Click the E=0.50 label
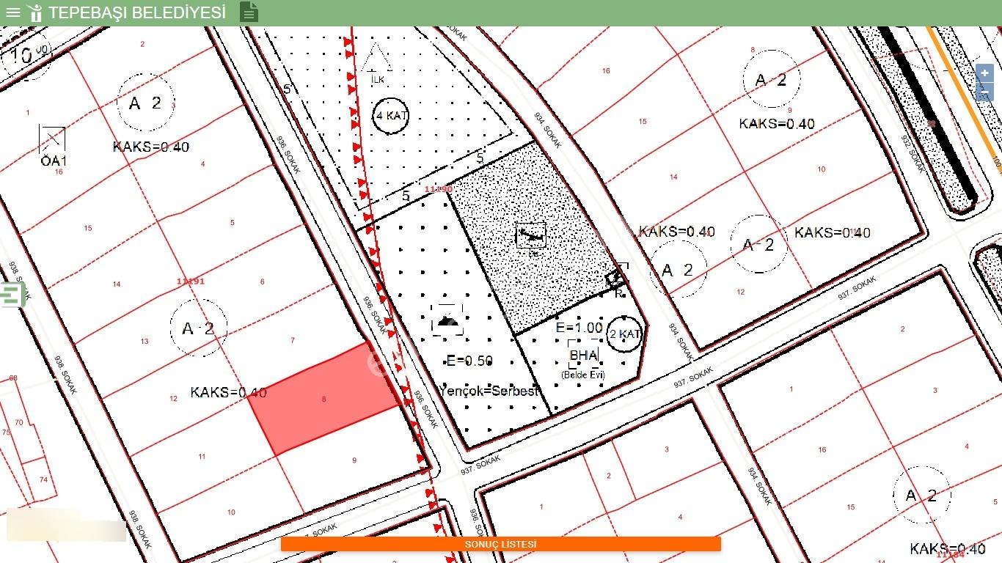Viewport: 1002px width, 563px height. [469, 361]
